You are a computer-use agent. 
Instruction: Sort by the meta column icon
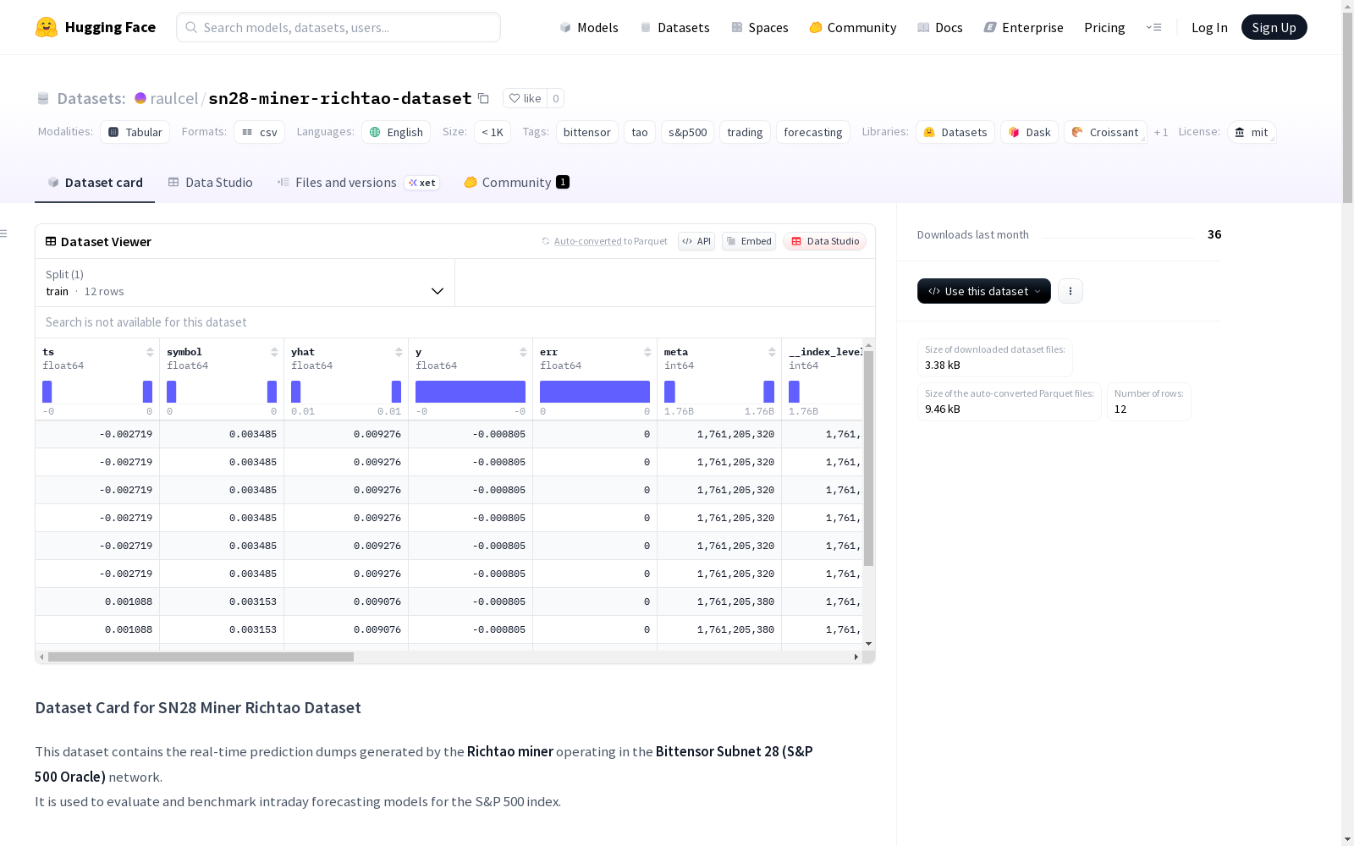(772, 352)
